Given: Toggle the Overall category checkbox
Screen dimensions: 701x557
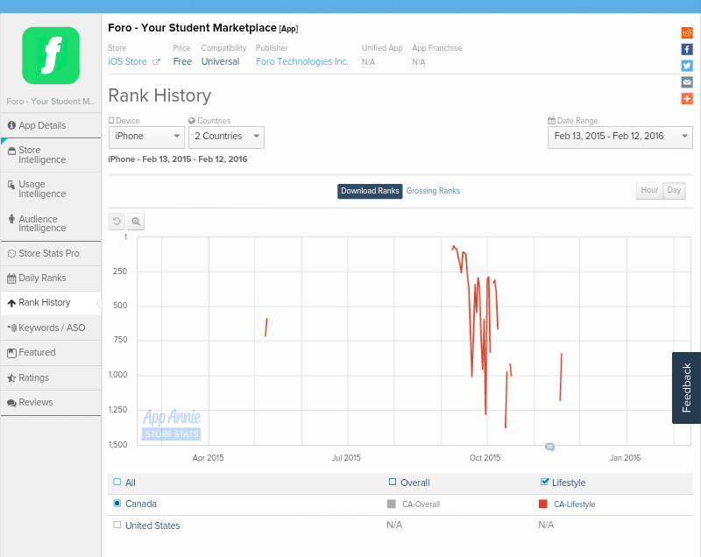Looking at the screenshot, I should tap(393, 482).
